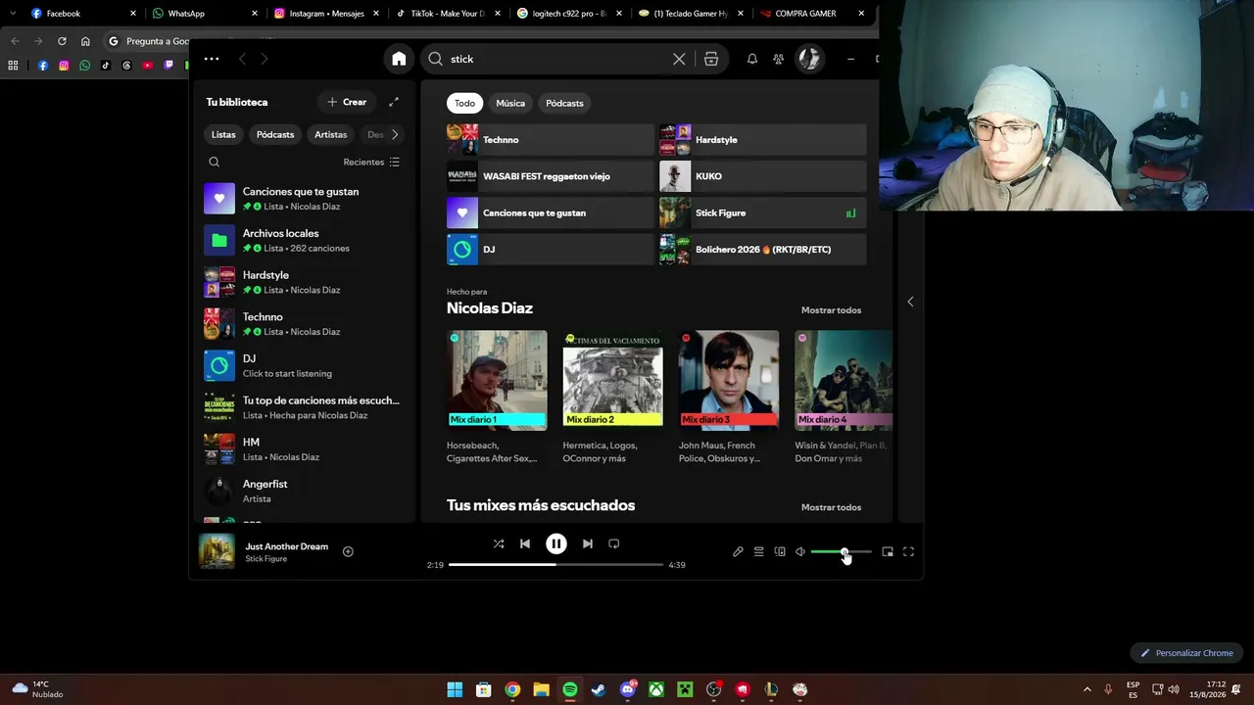This screenshot has height=705, width=1254.
Task: Show all of Tus mixes más escuchados
Action: pyautogui.click(x=831, y=507)
